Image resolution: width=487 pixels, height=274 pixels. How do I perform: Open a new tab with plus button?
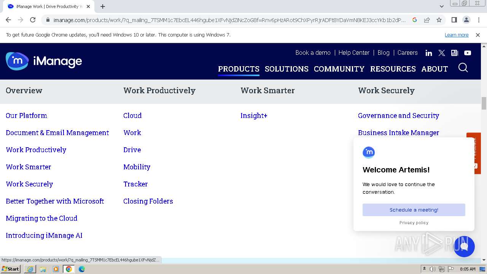pyautogui.click(x=103, y=6)
